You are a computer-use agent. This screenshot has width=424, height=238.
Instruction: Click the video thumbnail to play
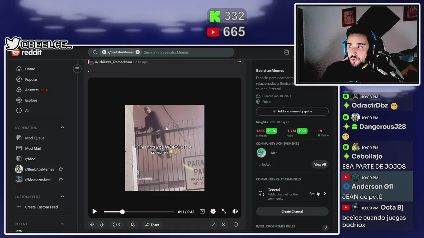[x=165, y=148]
